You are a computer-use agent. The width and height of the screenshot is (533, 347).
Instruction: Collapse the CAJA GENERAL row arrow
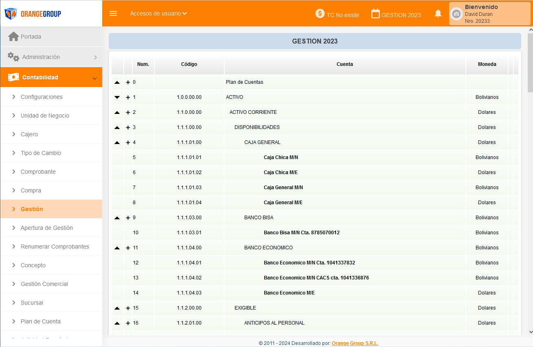(117, 142)
